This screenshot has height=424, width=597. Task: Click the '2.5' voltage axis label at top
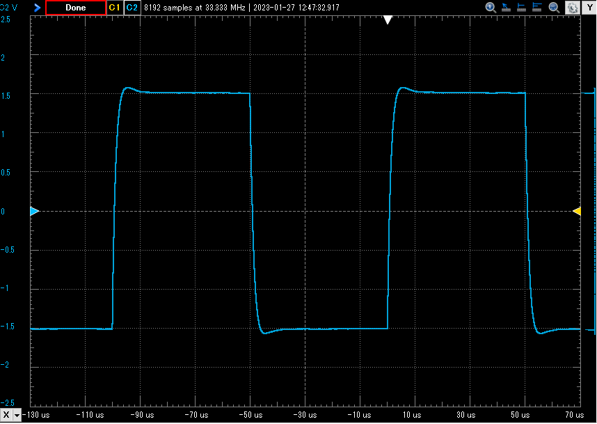6,19
